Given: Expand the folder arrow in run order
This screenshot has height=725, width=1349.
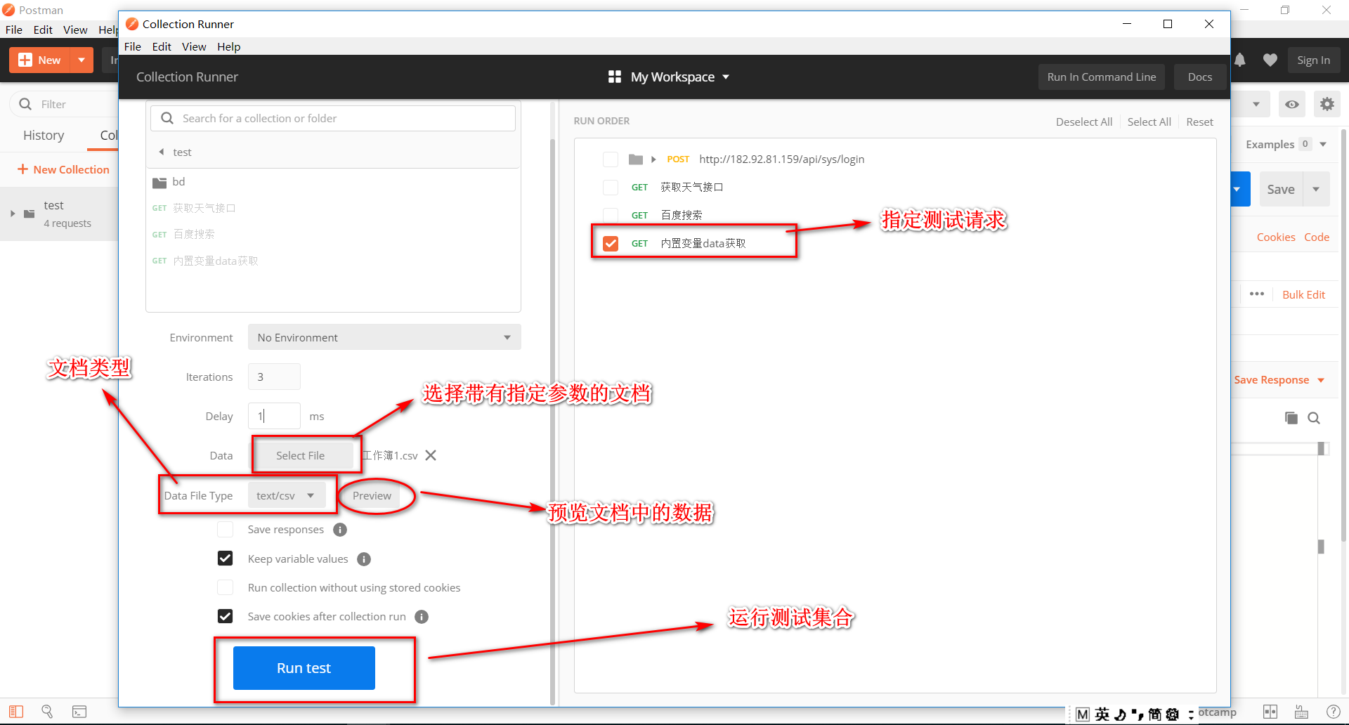Looking at the screenshot, I should 653,159.
